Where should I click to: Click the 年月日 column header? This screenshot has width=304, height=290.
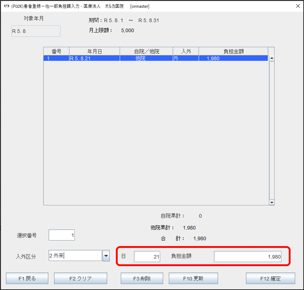[x=95, y=51]
